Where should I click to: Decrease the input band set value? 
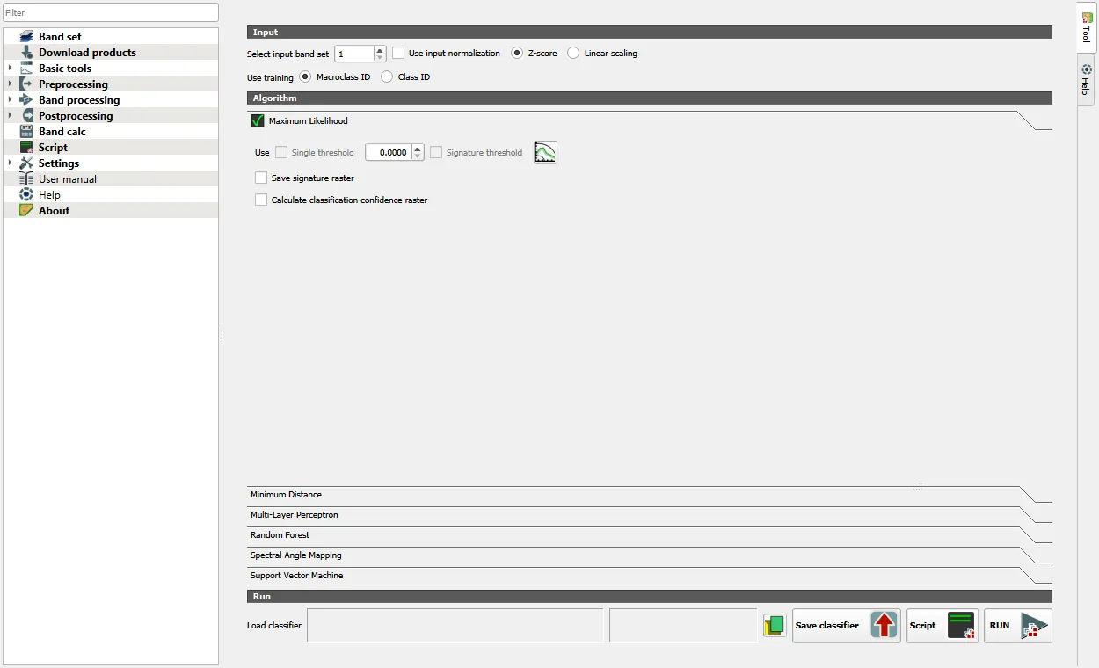[x=380, y=59]
